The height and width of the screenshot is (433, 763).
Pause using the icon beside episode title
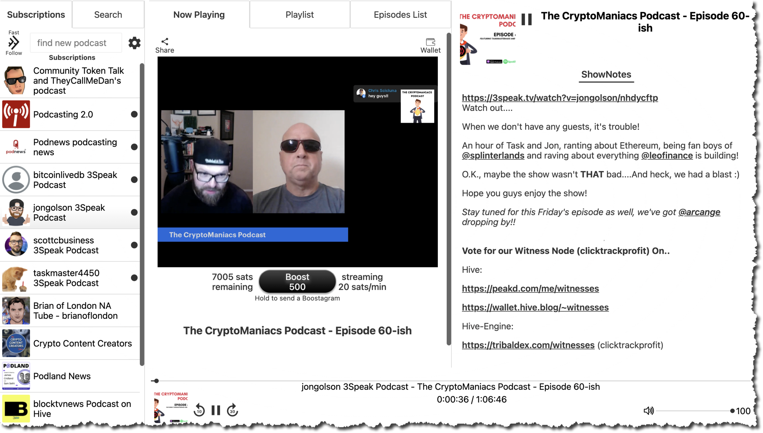pos(526,19)
